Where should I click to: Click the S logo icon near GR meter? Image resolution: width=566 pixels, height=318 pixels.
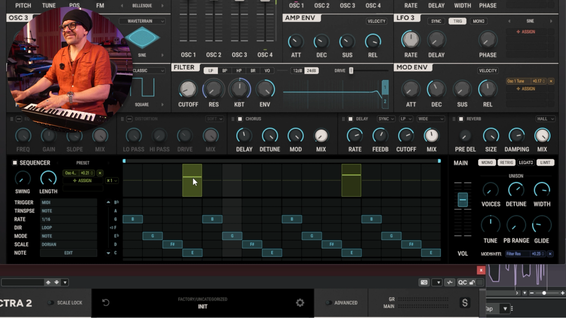465,303
